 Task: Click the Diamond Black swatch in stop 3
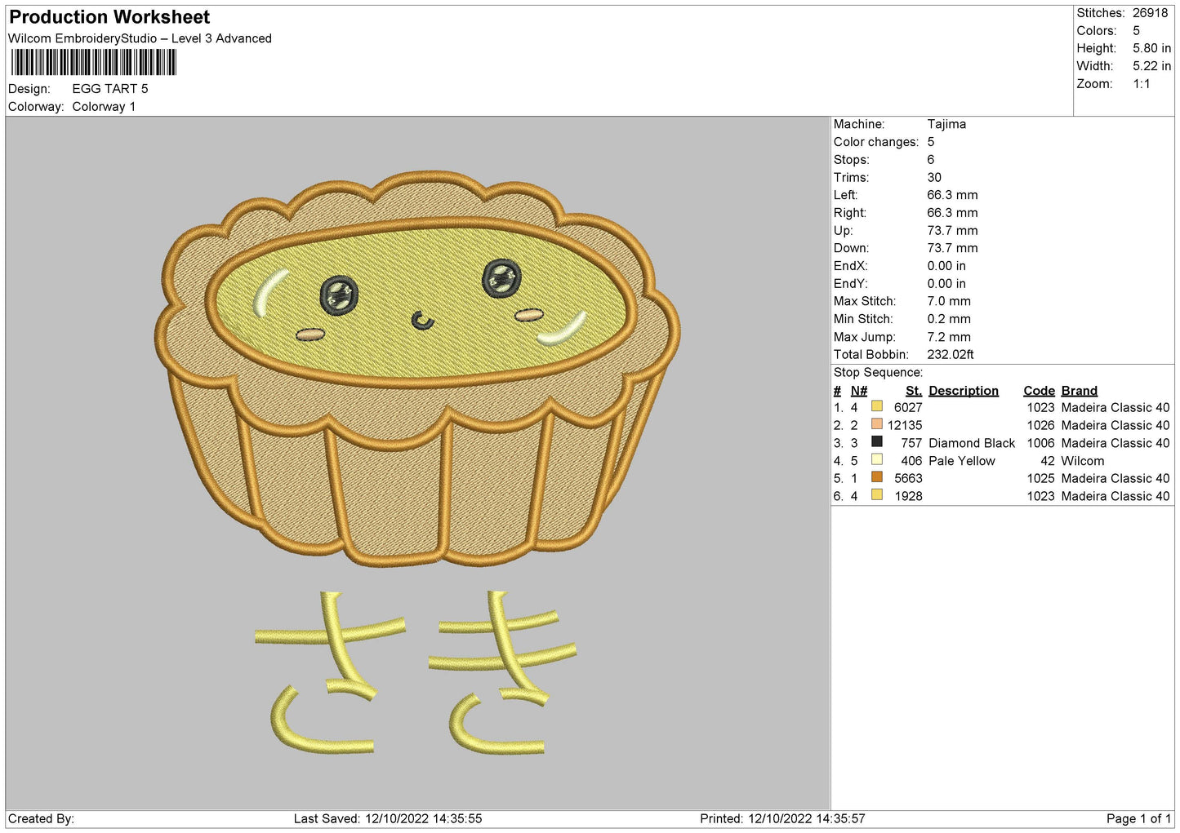(x=877, y=441)
